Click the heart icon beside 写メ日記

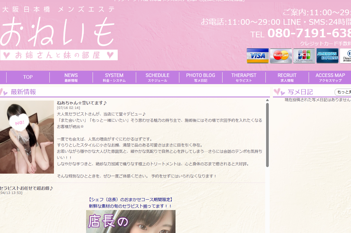click(279, 92)
